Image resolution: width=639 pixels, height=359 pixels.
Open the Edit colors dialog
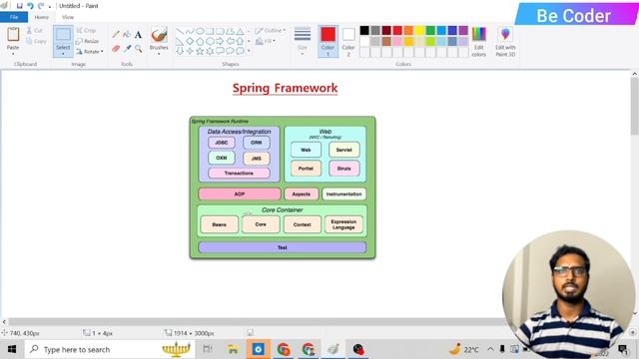(x=479, y=42)
